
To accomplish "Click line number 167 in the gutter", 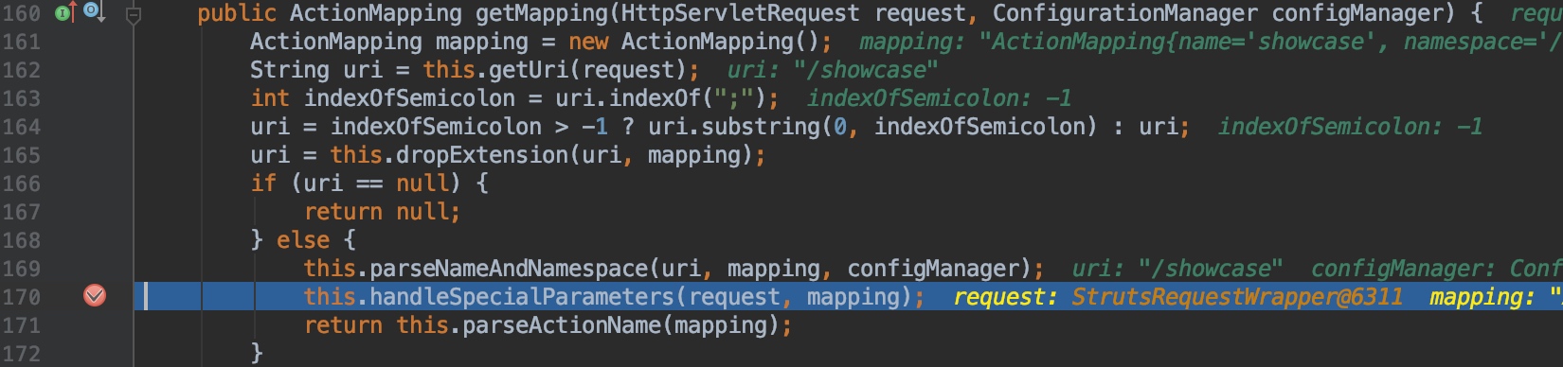I will [x=21, y=212].
